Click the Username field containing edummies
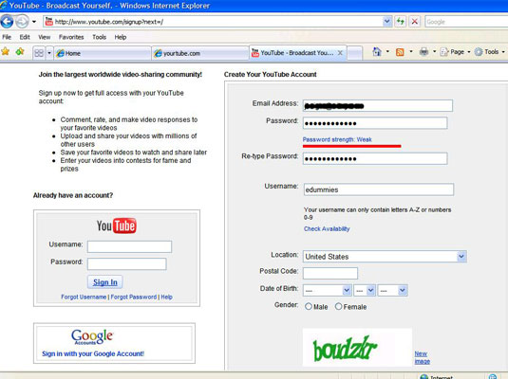The width and height of the screenshot is (508, 379). pyautogui.click(x=379, y=189)
